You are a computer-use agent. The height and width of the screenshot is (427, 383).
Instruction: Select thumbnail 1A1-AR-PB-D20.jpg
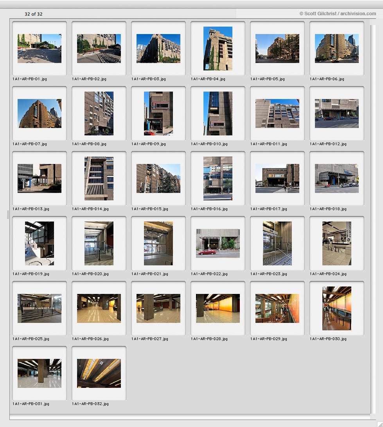click(x=99, y=243)
